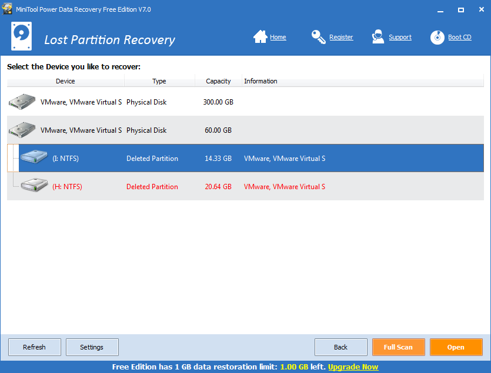Open the Home link
491x373 pixels.
(x=278, y=37)
